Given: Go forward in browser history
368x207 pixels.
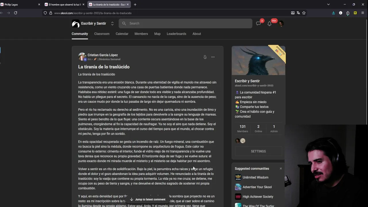Looking at the screenshot, I should pyautogui.click(x=8, y=13).
